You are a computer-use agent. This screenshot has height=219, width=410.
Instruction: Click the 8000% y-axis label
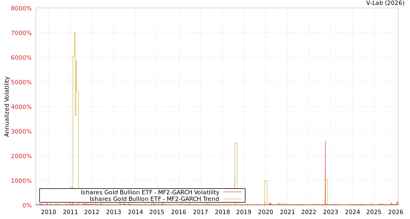coord(21,8)
